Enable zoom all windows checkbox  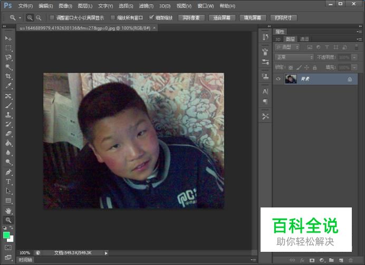[113, 17]
